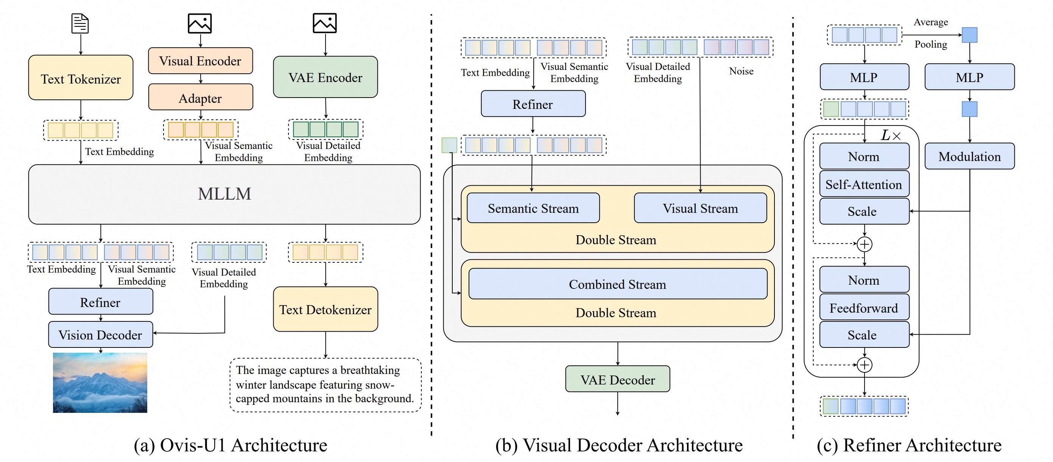This screenshot has height=462, width=1053.
Task: Click the Self-Attention block
Action: (x=864, y=184)
